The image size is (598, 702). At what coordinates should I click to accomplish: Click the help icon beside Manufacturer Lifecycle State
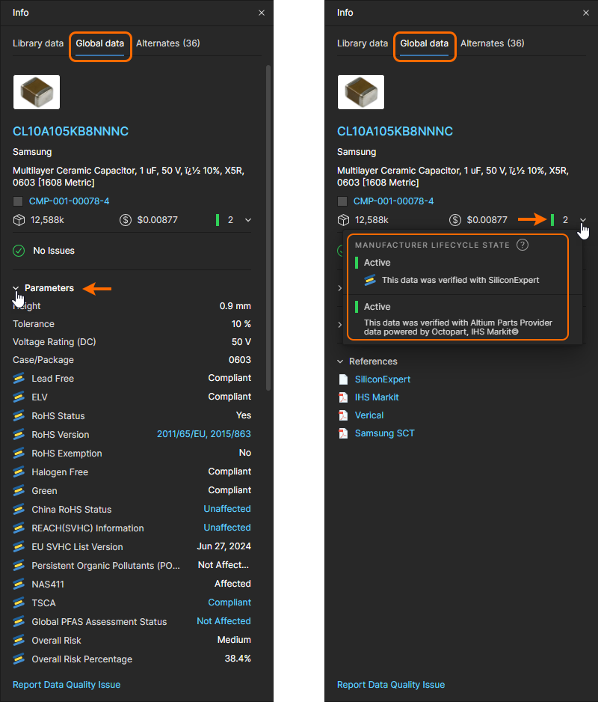[x=523, y=245]
